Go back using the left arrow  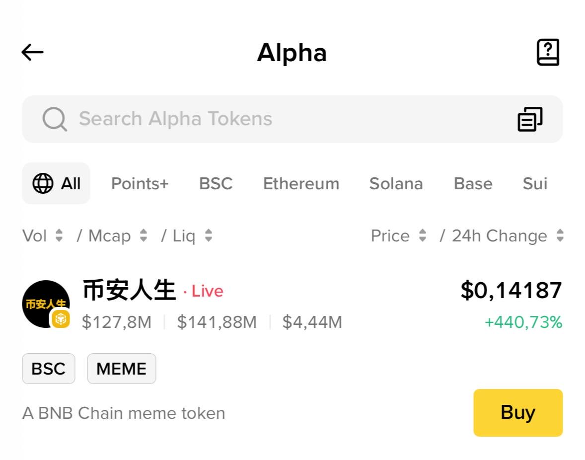[33, 52]
